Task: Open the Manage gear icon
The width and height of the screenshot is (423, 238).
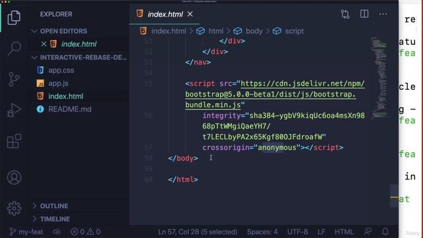Action: (x=14, y=208)
